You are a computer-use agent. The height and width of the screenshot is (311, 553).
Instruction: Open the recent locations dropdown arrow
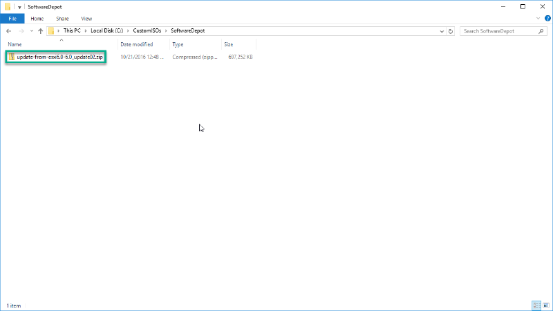click(32, 31)
